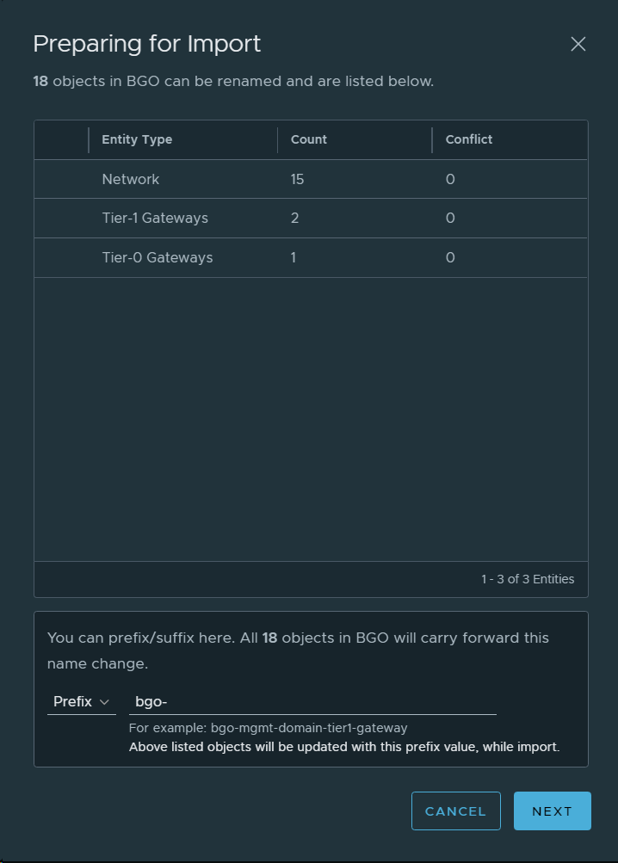Select the Network entity row
Screen dimensions: 618x863
[x=131, y=179]
